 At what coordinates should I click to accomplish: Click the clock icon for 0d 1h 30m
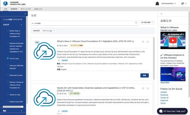pos(58,45)
